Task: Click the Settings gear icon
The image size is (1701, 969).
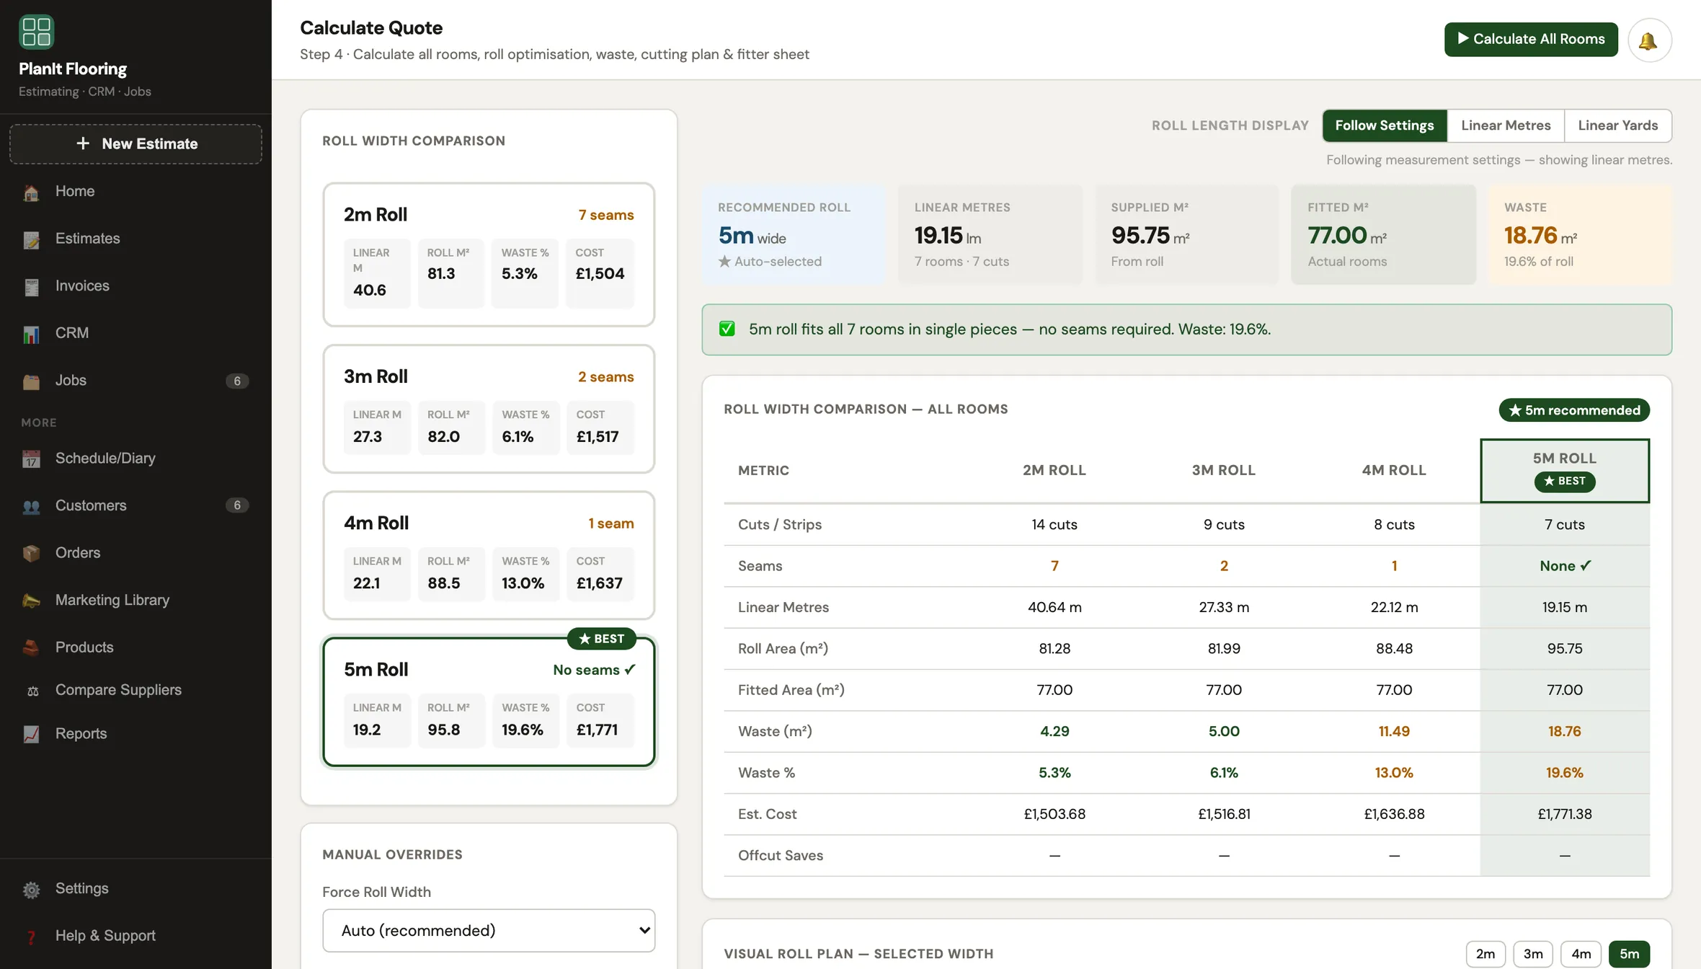Action: (31, 889)
